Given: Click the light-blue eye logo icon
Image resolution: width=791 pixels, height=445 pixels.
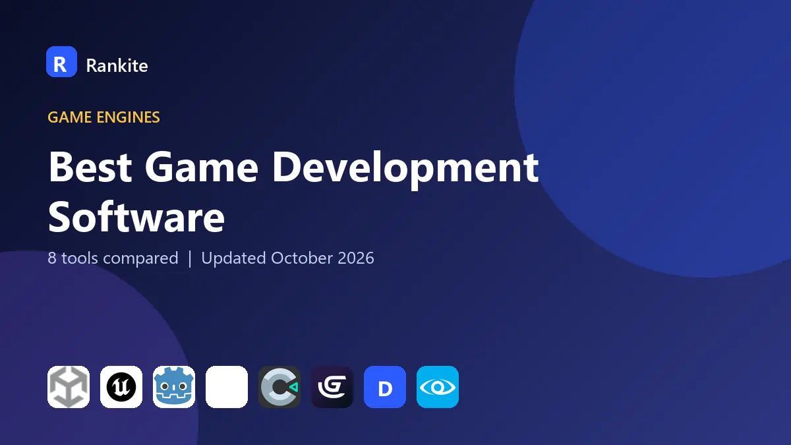Looking at the screenshot, I should [x=438, y=387].
